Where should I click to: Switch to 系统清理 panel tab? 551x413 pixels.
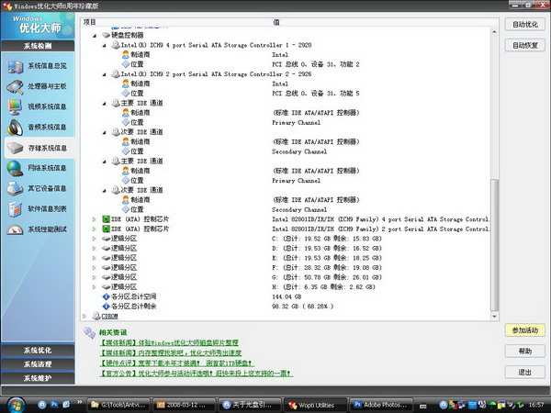pyautogui.click(x=38, y=363)
